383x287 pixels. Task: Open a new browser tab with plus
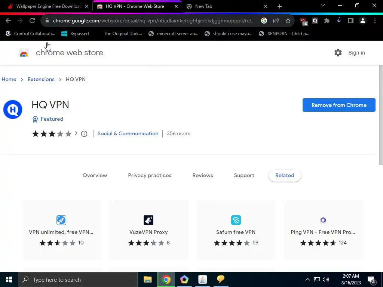280,6
